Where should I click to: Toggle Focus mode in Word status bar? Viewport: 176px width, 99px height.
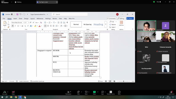100,81
